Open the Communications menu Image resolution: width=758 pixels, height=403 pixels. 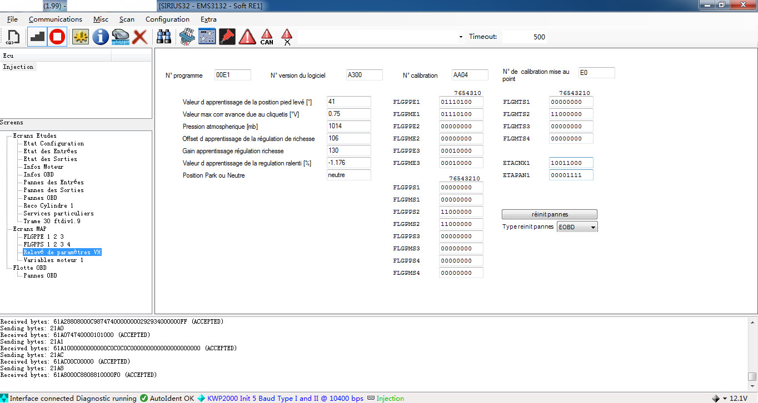(55, 19)
